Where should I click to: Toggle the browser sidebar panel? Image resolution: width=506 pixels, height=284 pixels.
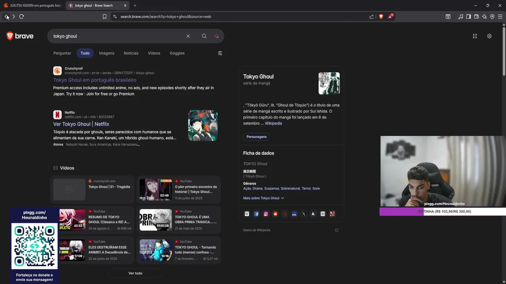pos(468,17)
